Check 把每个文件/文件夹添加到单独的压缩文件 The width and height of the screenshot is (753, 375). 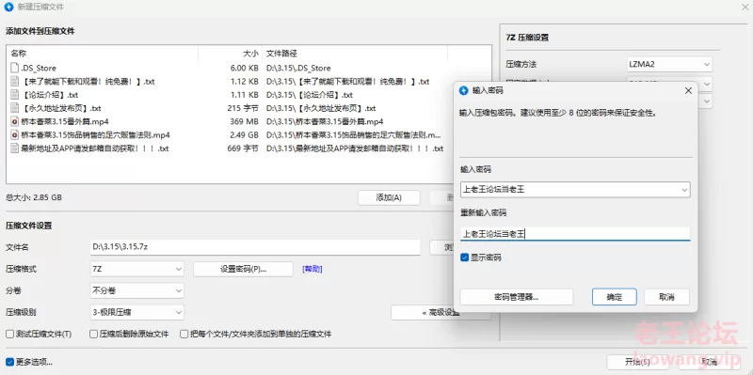184,334
